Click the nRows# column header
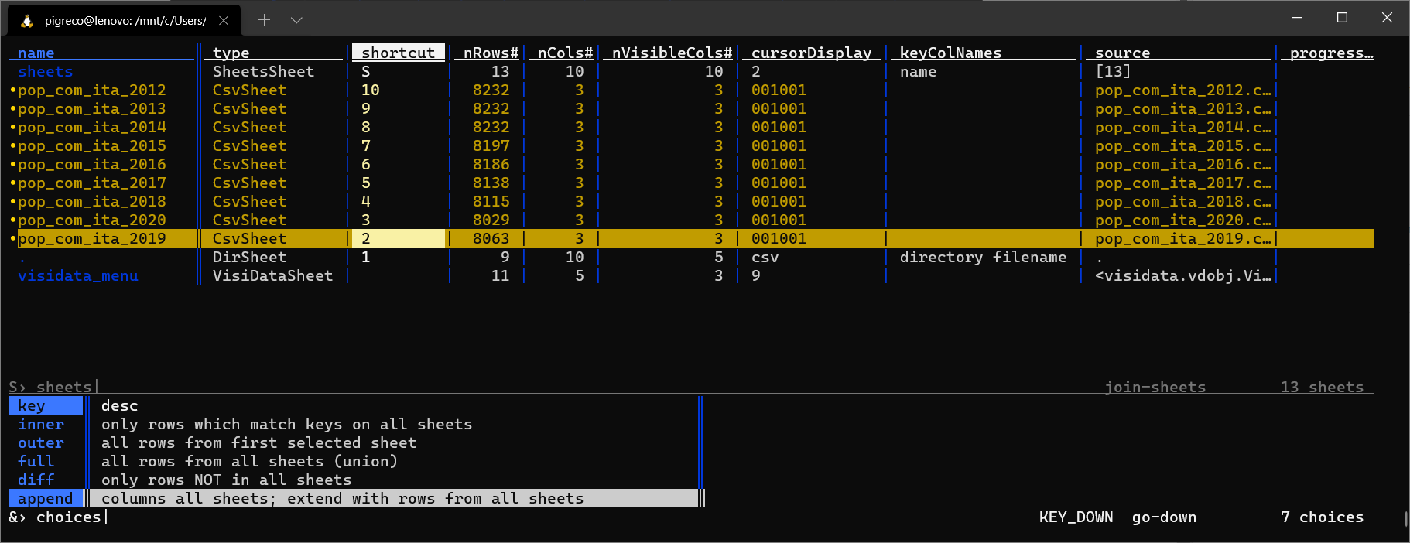1410x543 pixels. [x=490, y=53]
